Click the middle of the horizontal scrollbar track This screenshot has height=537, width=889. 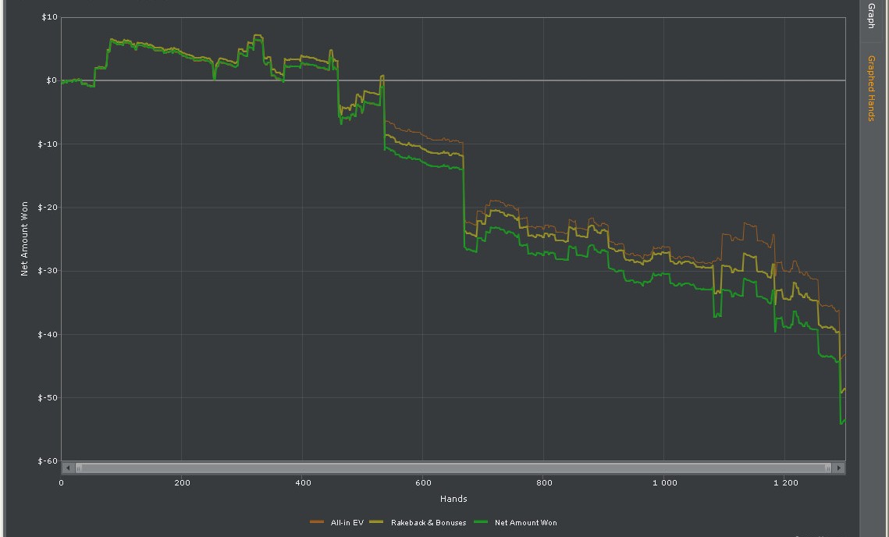(x=453, y=468)
